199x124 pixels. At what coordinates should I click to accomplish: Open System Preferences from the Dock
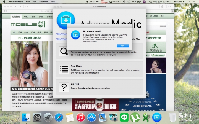[37, 117]
